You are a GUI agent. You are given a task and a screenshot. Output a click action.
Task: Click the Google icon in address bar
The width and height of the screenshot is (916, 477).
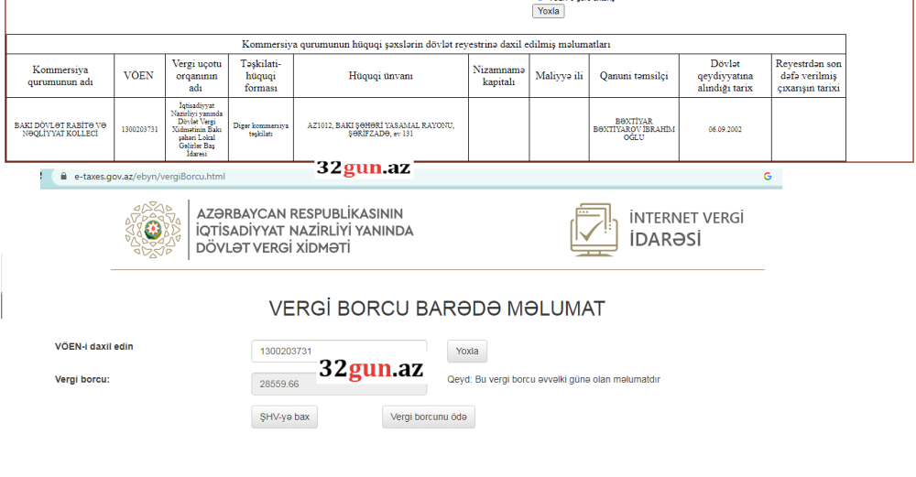(x=767, y=177)
